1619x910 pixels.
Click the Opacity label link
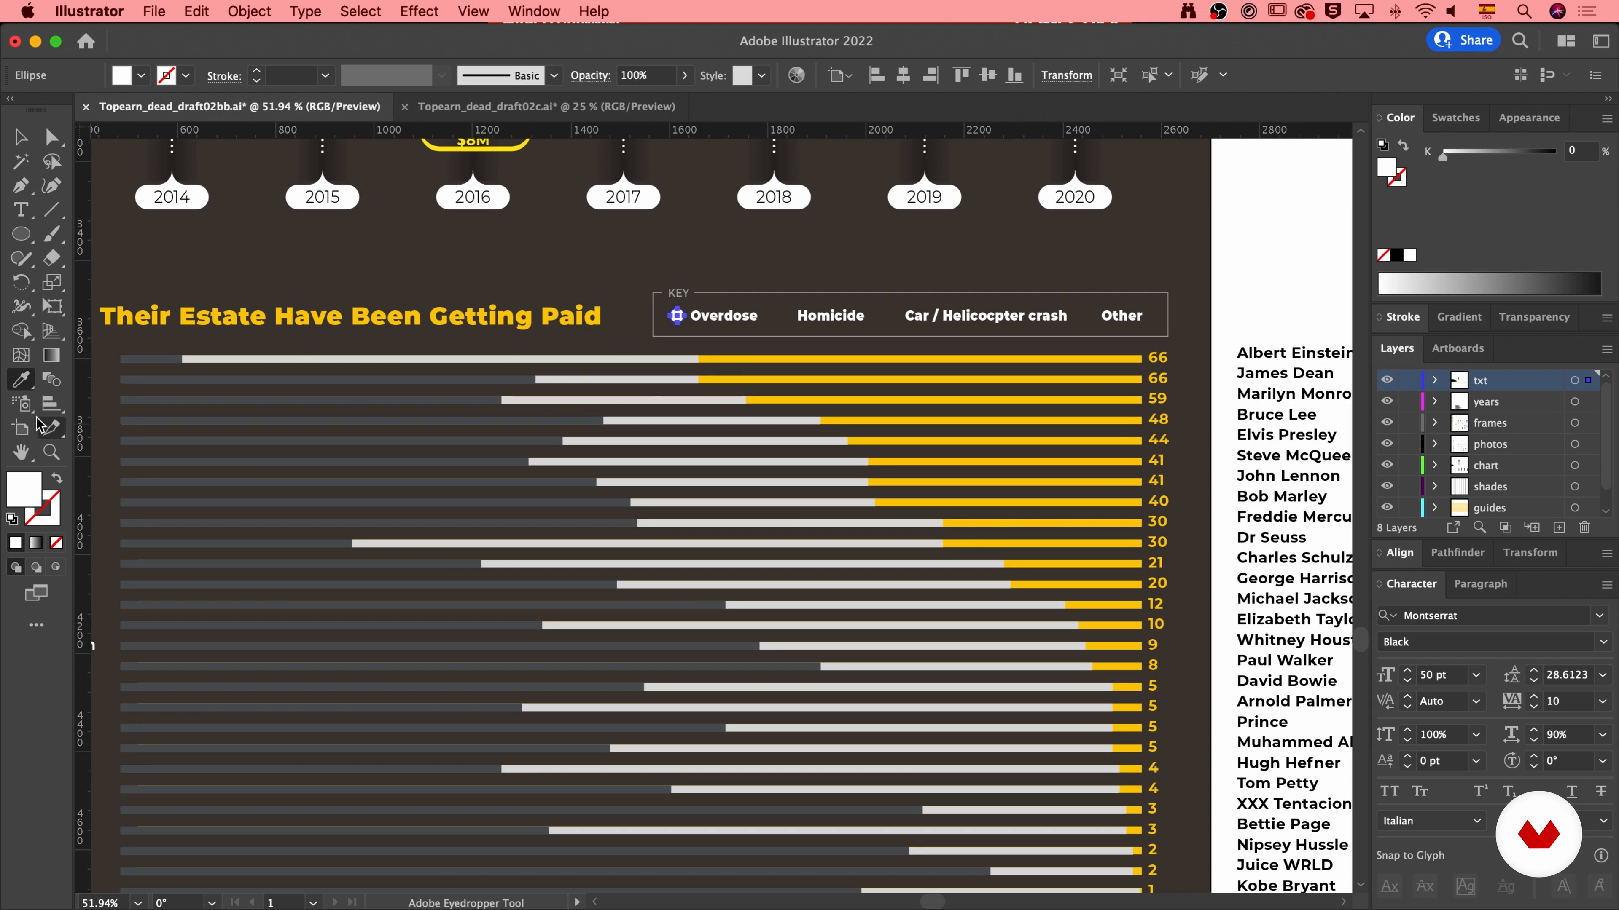[590, 75]
